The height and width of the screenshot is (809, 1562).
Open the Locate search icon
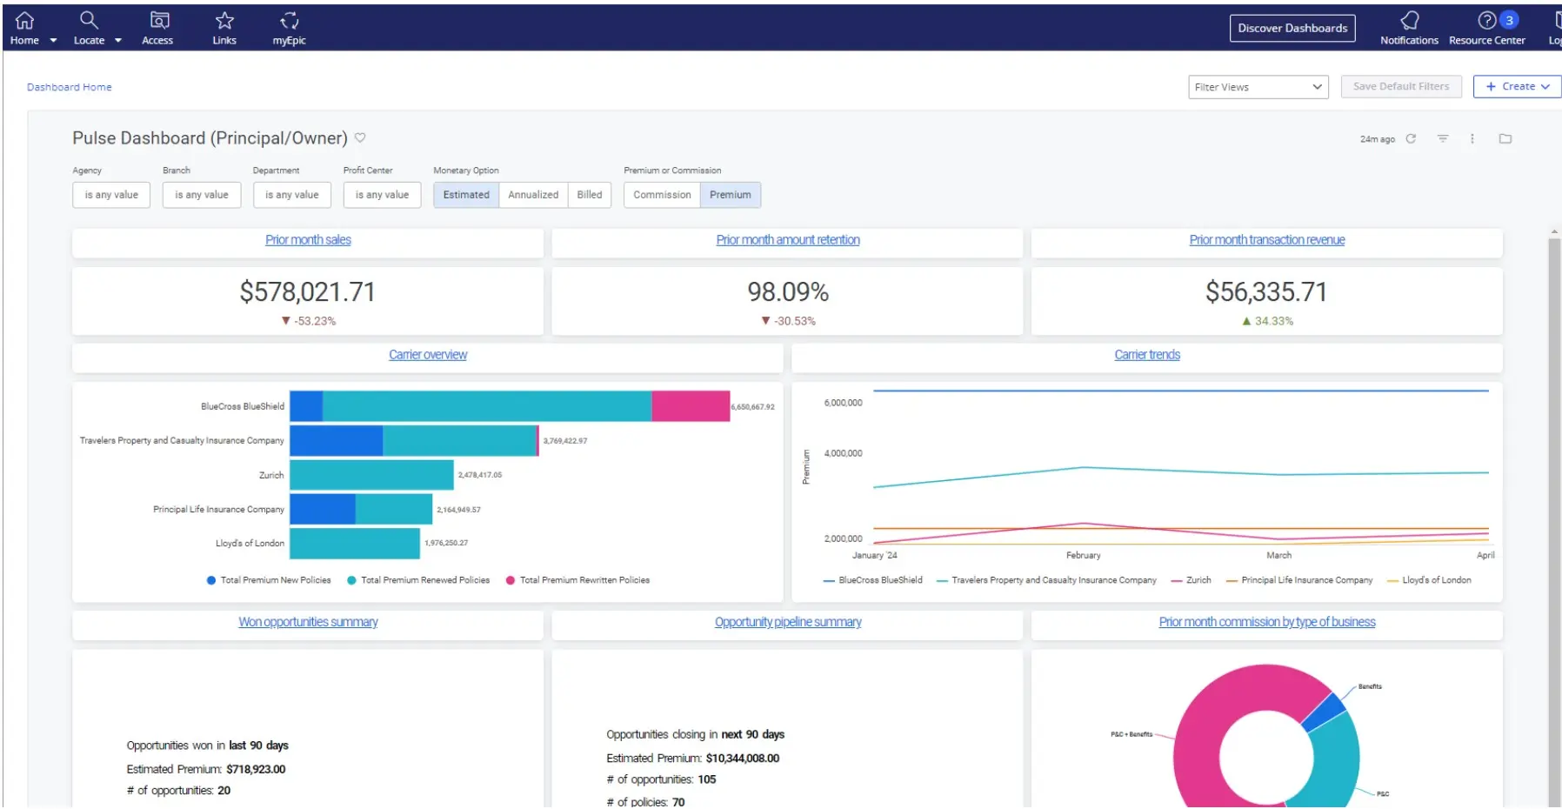[x=89, y=20]
